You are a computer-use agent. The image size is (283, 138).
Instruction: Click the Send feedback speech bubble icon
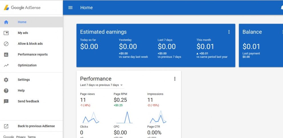[6, 101]
